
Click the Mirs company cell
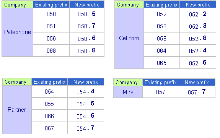click(x=128, y=92)
